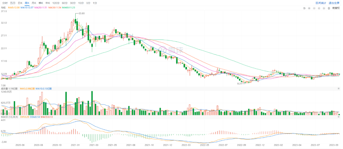The image size is (343, 149).
Task: Zoom out the chart with minus icon
Action: tap(314, 8)
